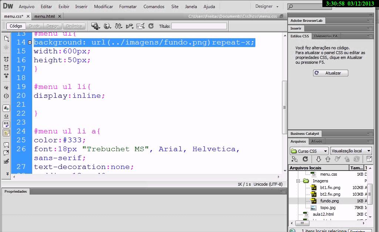Click the check browser compatibility icon
Screen dimensions: 379x232
[x=140, y=26]
